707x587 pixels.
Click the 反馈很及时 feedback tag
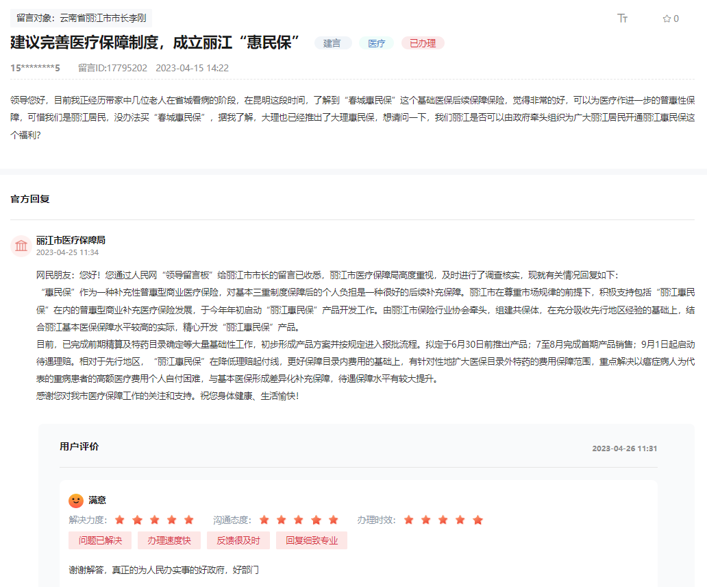(x=238, y=540)
